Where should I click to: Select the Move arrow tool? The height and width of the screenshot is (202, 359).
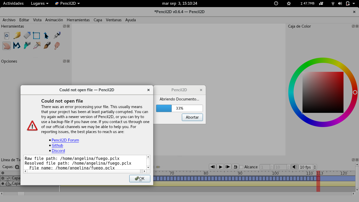click(47, 36)
